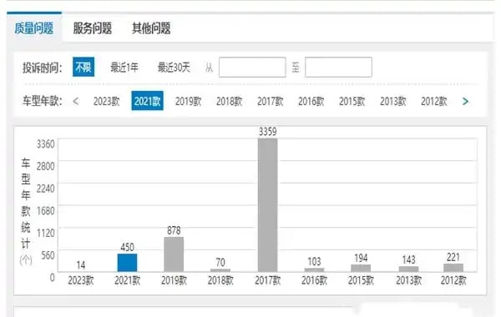Choose 2021款 in model year filter
Image resolution: width=501 pixels, height=317 pixels.
[147, 101]
